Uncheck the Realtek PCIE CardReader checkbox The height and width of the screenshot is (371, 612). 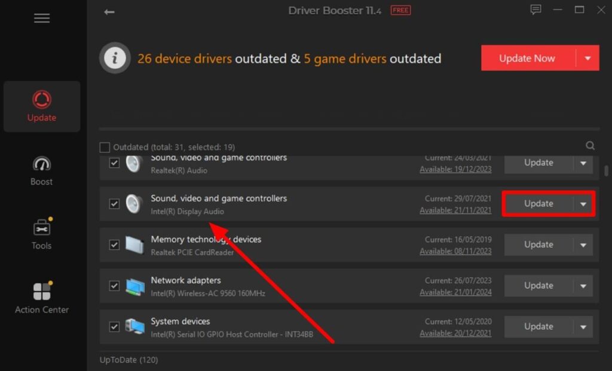(114, 244)
